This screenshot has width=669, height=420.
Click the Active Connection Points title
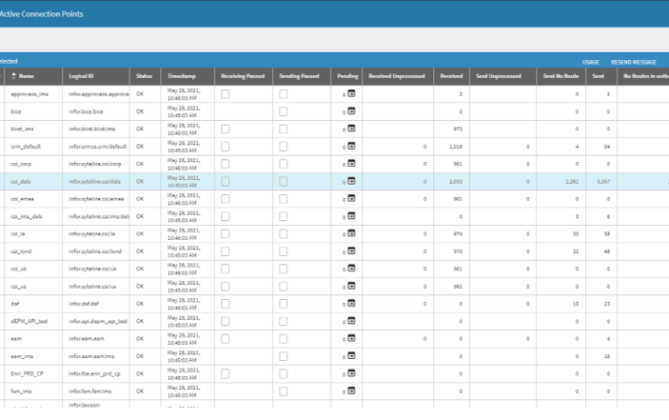point(41,14)
